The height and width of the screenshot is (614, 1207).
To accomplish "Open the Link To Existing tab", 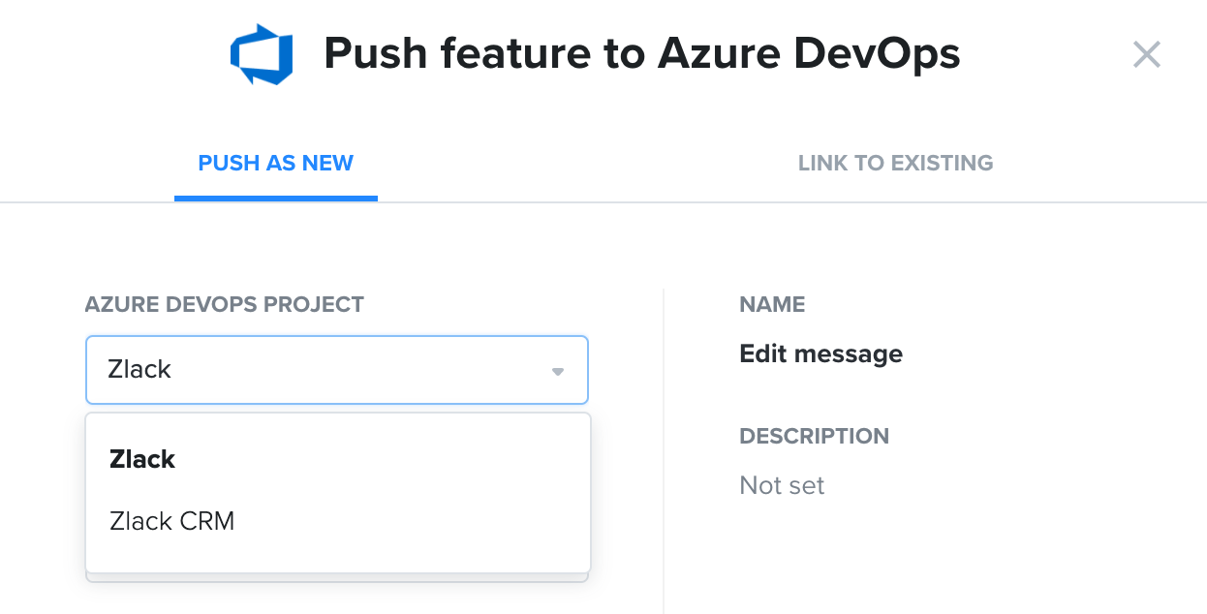I will (895, 163).
